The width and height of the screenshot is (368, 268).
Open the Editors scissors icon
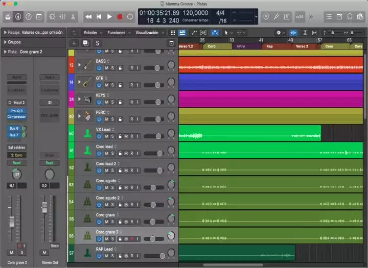pyautogui.click(x=73, y=17)
